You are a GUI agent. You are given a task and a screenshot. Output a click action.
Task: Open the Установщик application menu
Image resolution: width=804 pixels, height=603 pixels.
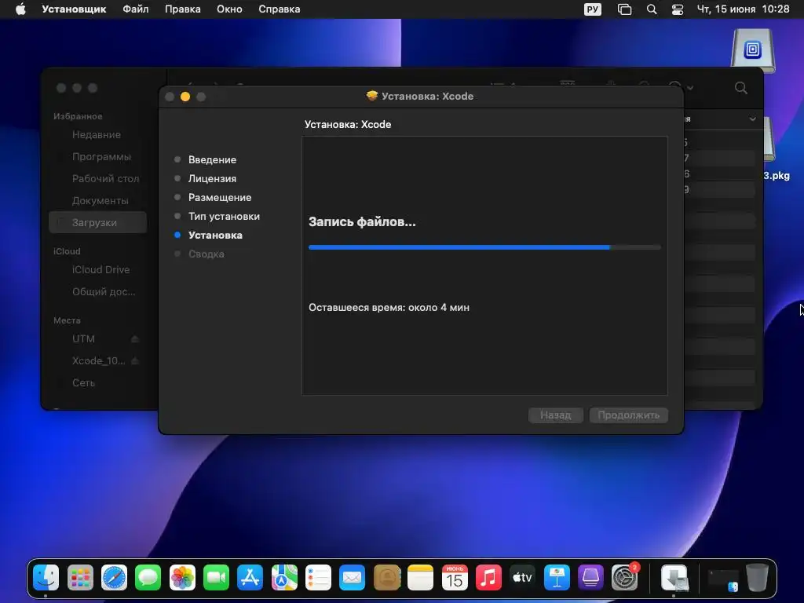click(74, 9)
